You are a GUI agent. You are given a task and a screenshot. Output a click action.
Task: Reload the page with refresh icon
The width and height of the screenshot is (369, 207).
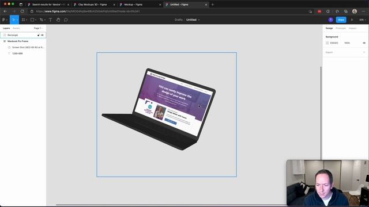22,11
